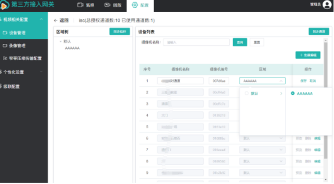Screen dimensions: 334x184
Task: Focus the 摄像机名称 search input
Action: (196, 42)
